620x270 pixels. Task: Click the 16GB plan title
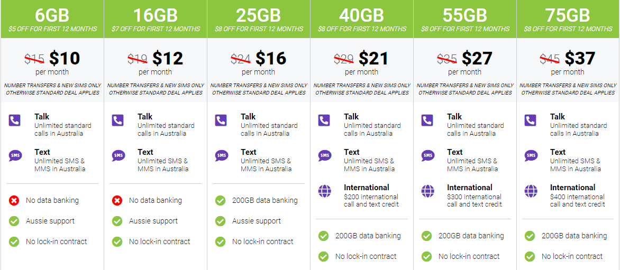156,15
